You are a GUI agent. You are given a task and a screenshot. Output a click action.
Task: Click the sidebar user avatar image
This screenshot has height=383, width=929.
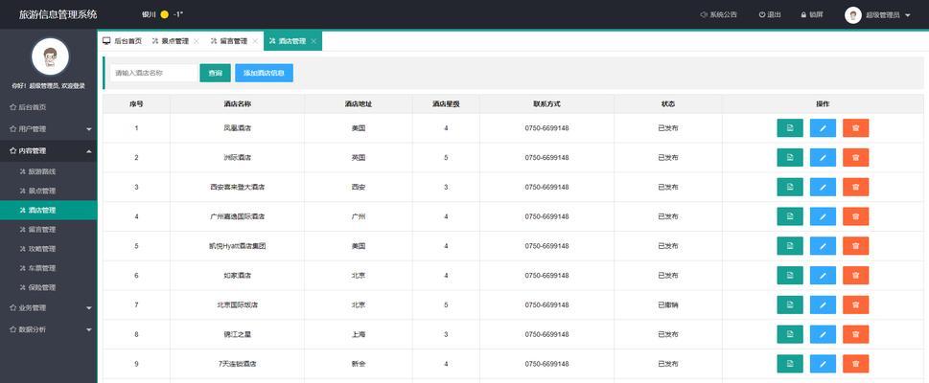[50, 56]
